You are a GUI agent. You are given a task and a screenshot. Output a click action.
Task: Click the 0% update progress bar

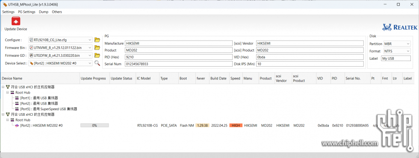tap(94, 126)
